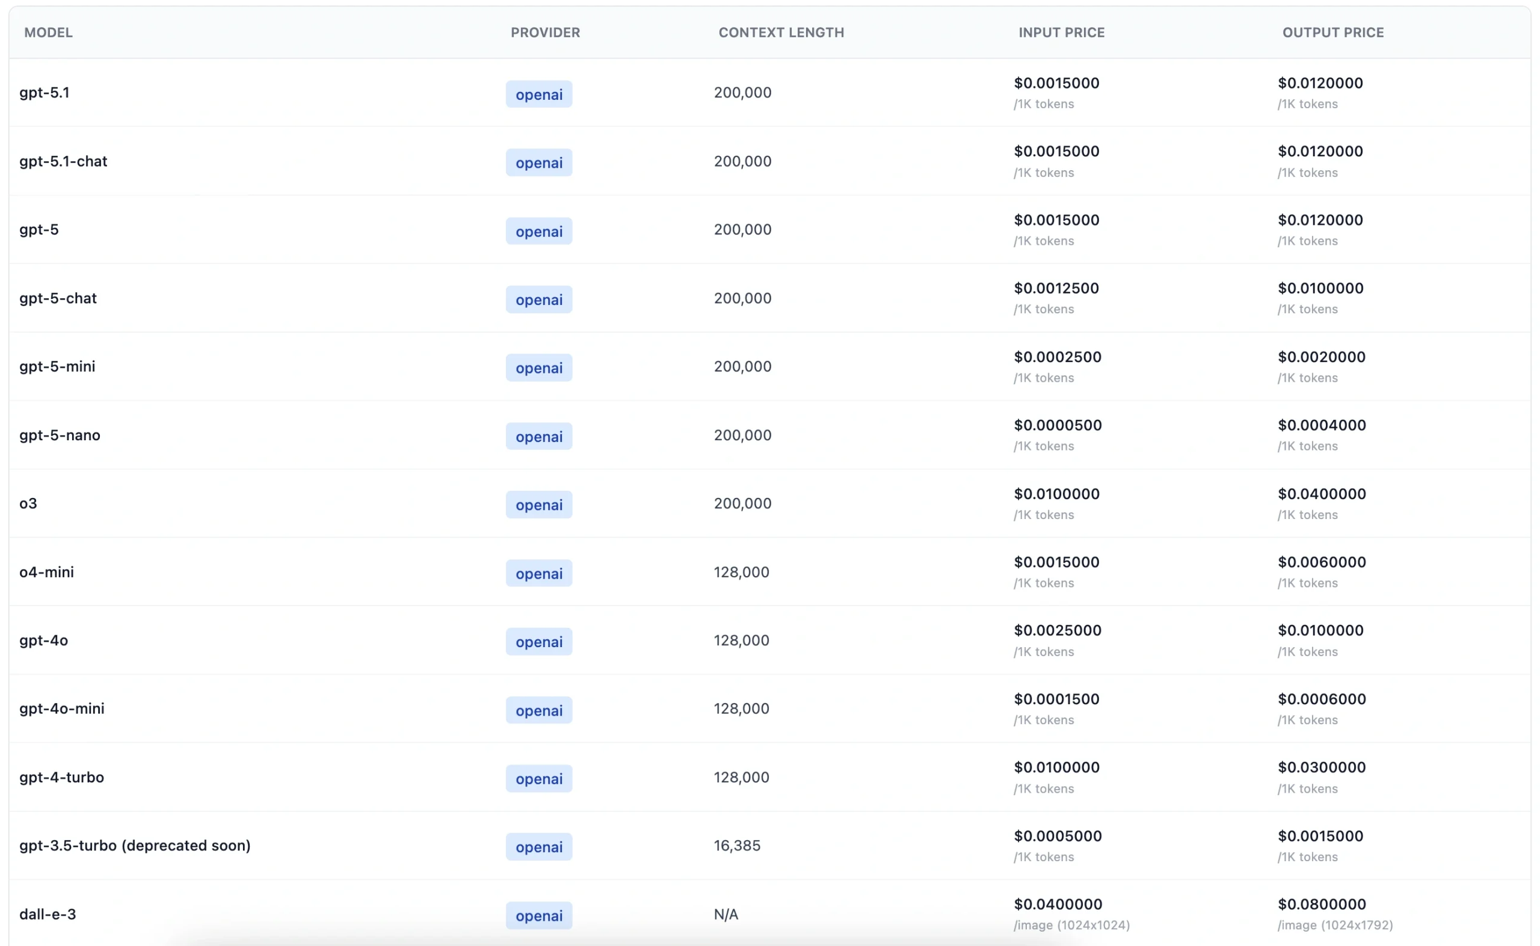Select the gpt-4o model name
The width and height of the screenshot is (1540, 946).
pyautogui.click(x=44, y=640)
